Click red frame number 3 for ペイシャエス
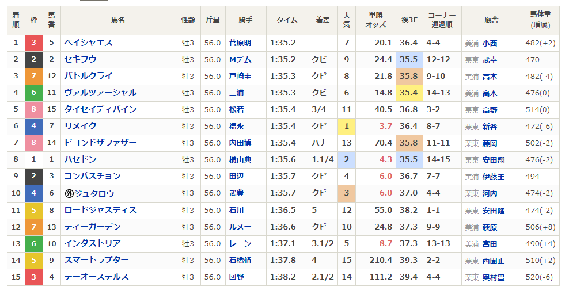The image size is (569, 298). 34,43
